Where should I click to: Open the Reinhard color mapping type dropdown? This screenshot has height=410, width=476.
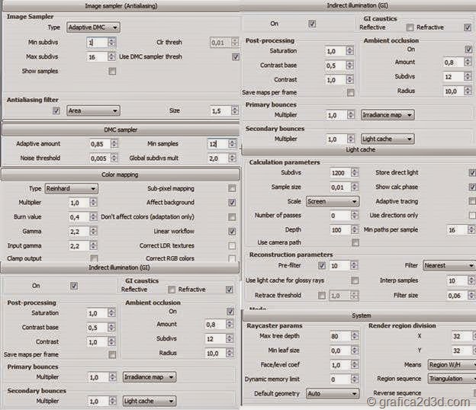coord(68,188)
